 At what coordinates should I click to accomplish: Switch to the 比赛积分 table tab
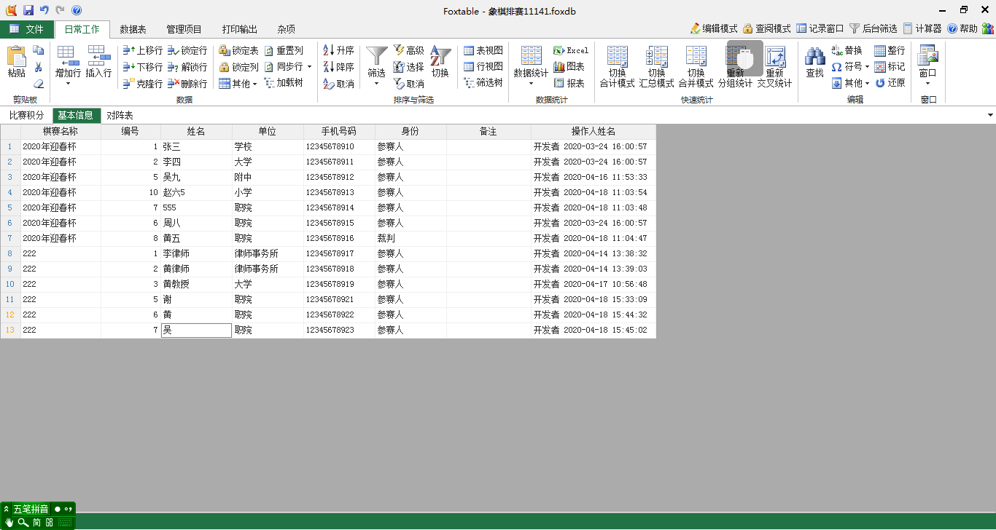(26, 116)
